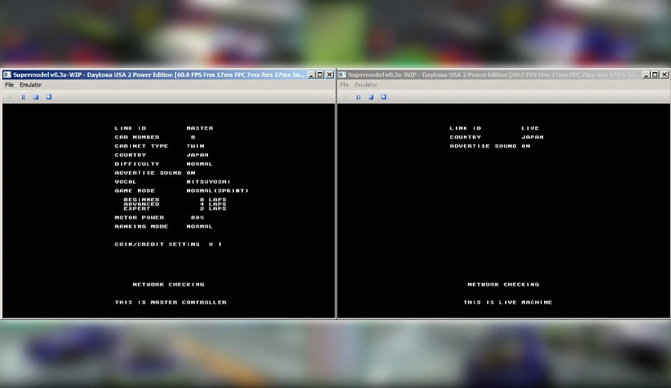Click the CAR NUMBER label

(137, 137)
